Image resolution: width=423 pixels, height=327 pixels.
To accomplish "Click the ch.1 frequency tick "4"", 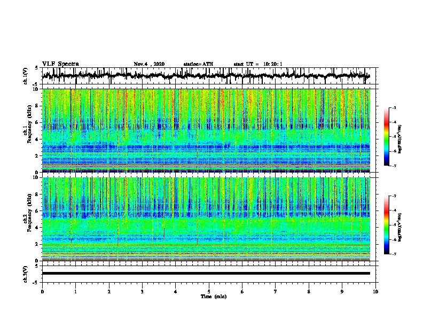I will click(x=37, y=139).
